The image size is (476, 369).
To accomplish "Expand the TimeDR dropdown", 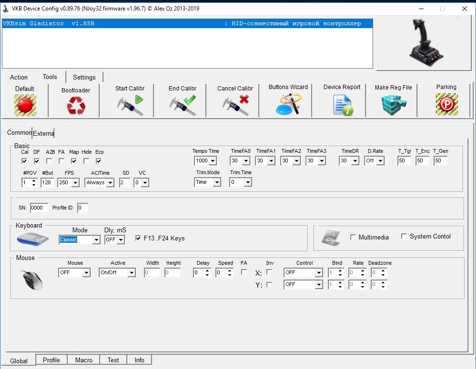I will pyautogui.click(x=355, y=161).
